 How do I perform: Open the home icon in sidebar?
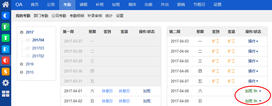pyautogui.click(x=6, y=5)
